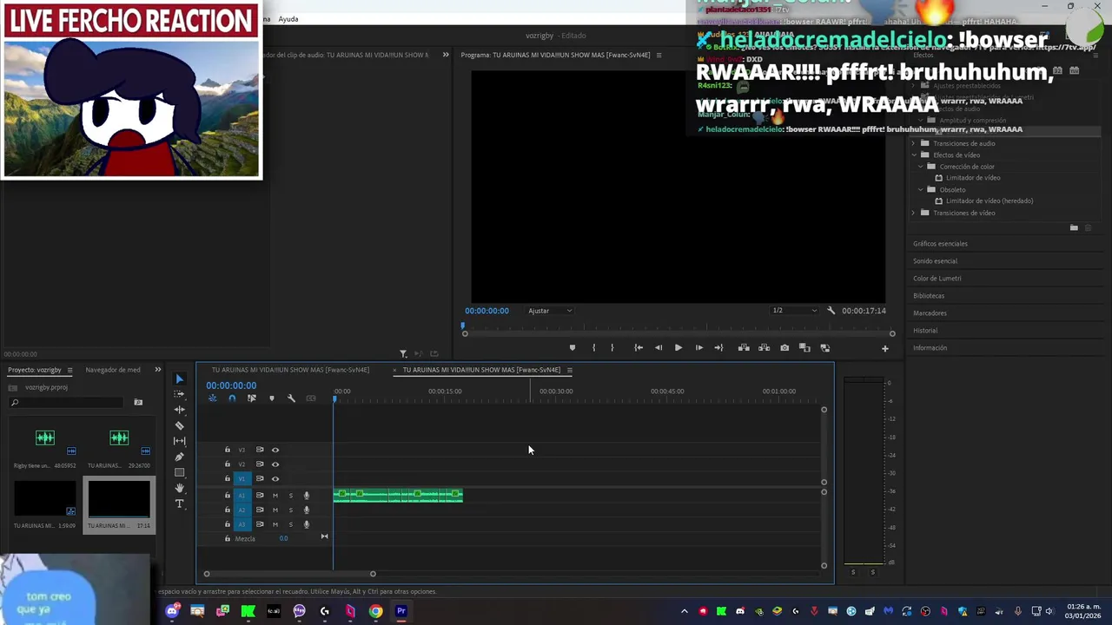Open the Gráficos esenciales panel
This screenshot has width=1112, height=625.
click(940, 244)
